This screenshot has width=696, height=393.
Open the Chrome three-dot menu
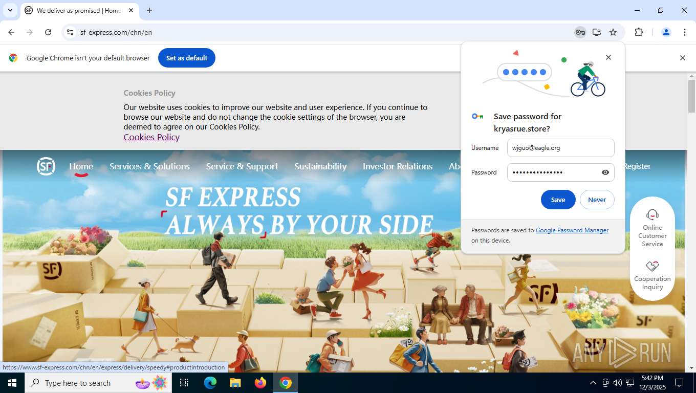coord(685,32)
